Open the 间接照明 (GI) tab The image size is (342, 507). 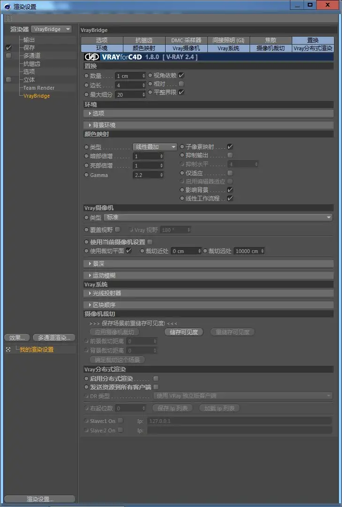click(x=228, y=40)
